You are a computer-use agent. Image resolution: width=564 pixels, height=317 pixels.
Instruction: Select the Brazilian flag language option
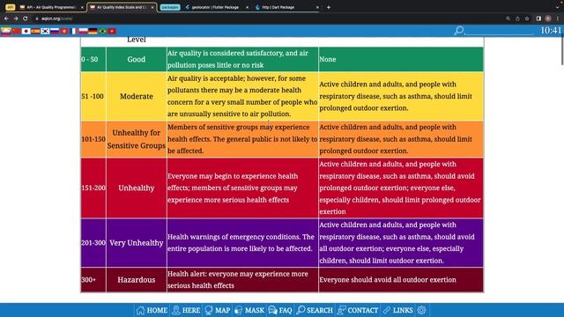coord(102,32)
